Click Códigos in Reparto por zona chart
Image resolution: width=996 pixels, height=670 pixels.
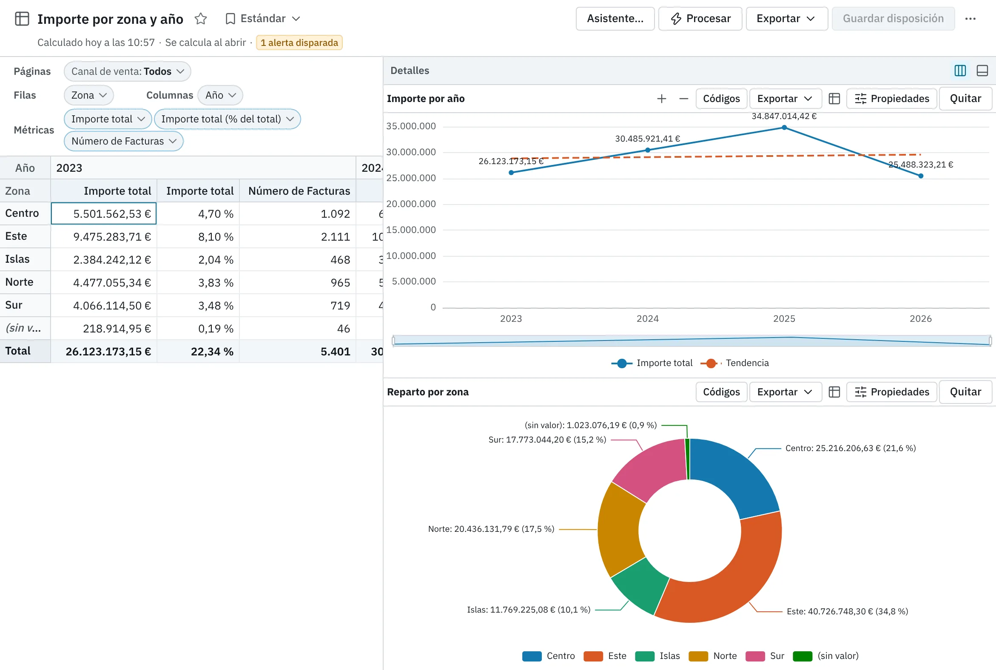tap(721, 392)
